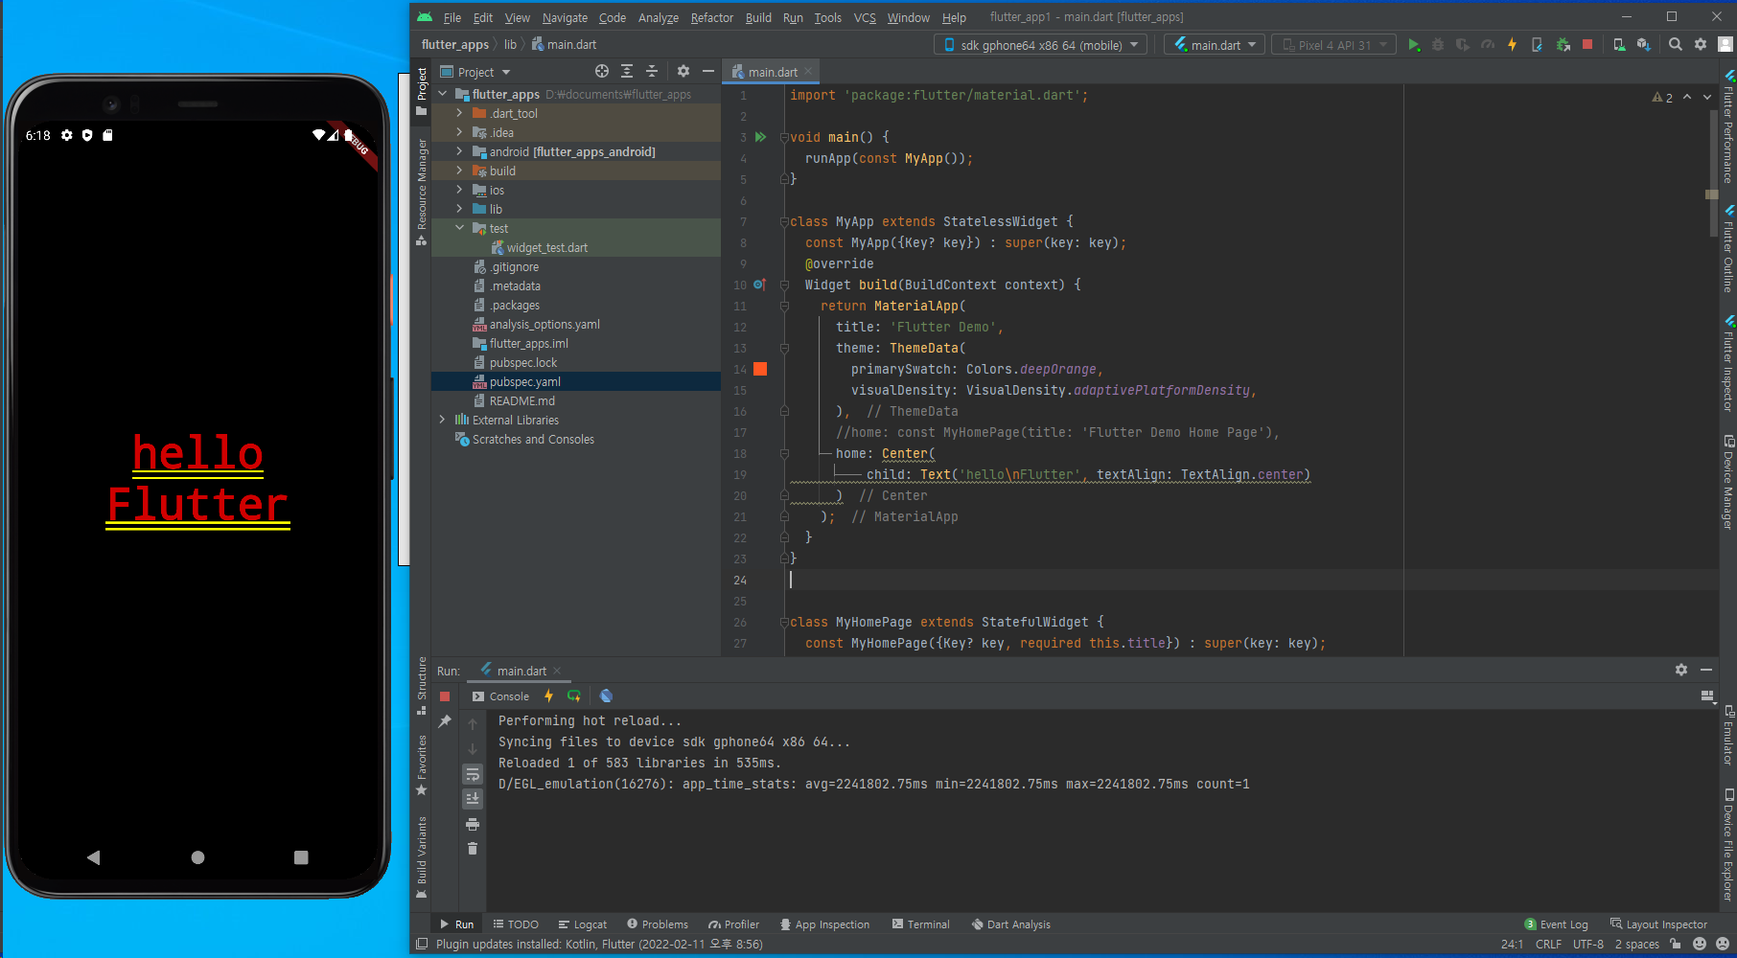This screenshot has height=958, width=1737.
Task: Expand the android folder node
Action: point(460,151)
